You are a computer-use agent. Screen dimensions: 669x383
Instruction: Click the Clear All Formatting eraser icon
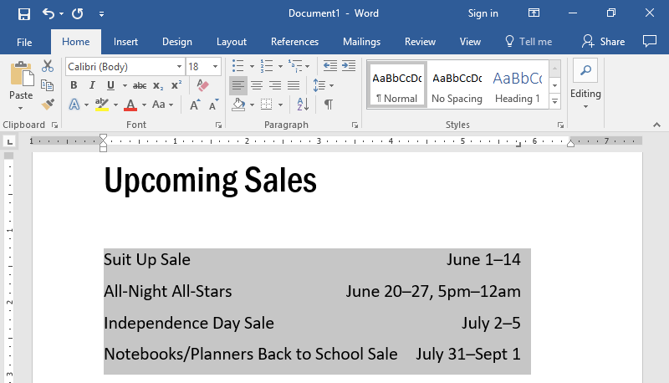(202, 85)
